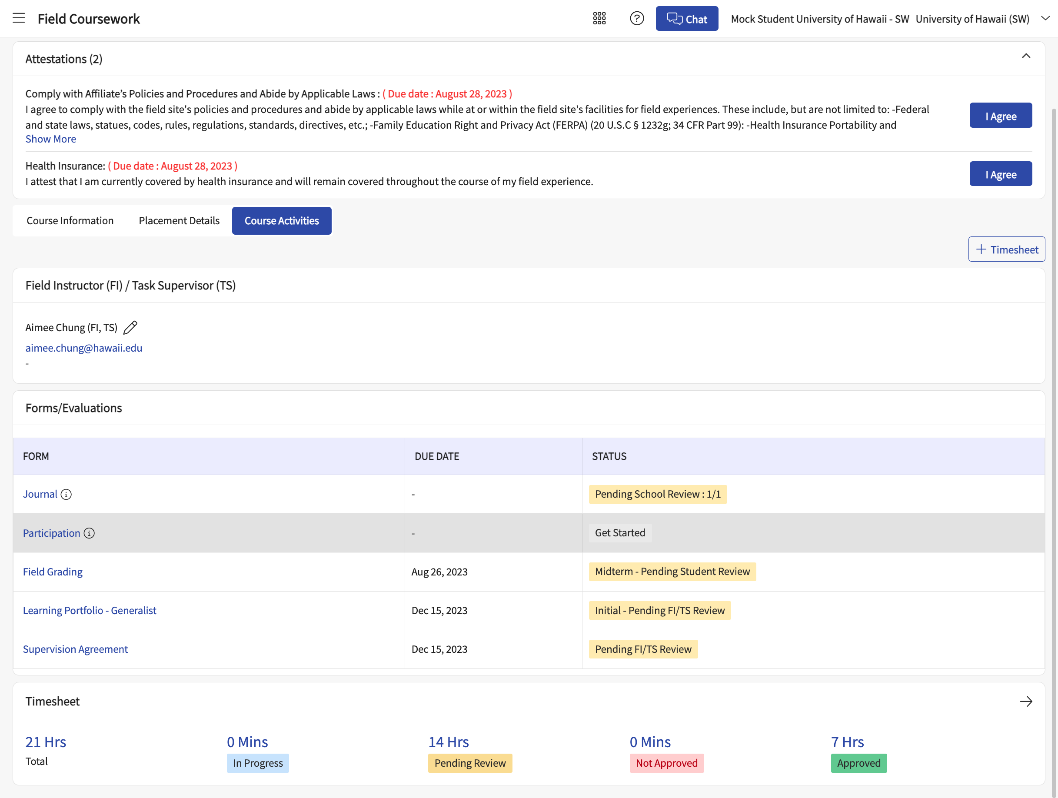1058x798 pixels.
Task: Open the hamburger navigation menu
Action: (19, 18)
